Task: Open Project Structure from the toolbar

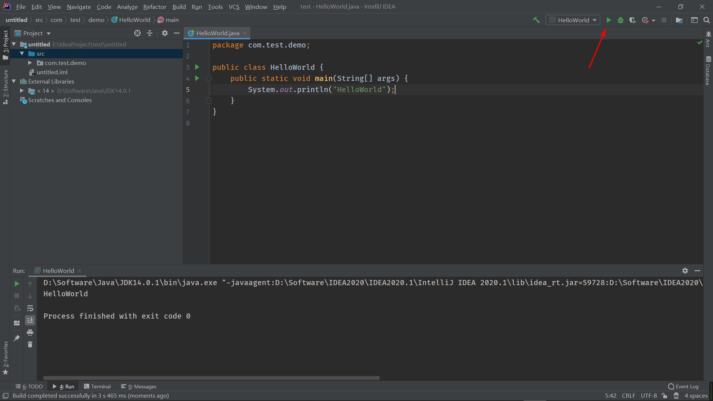Action: [x=679, y=20]
